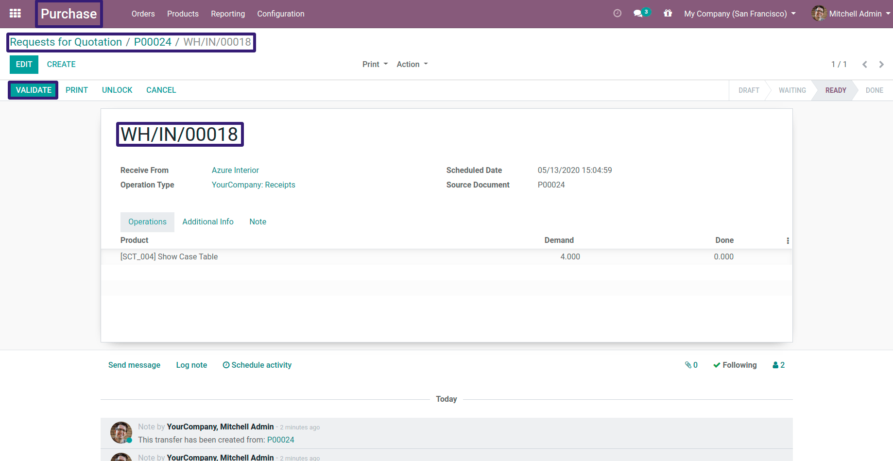Open P00024 link in transfer note
893x461 pixels.
coord(281,440)
